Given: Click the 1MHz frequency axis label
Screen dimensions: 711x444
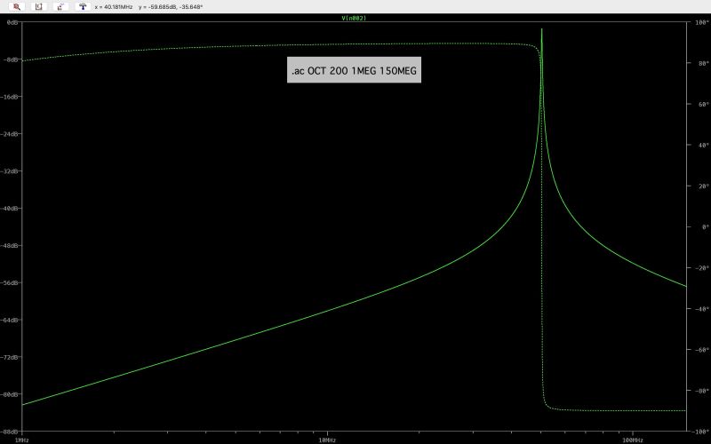Looking at the screenshot, I should point(21,440).
